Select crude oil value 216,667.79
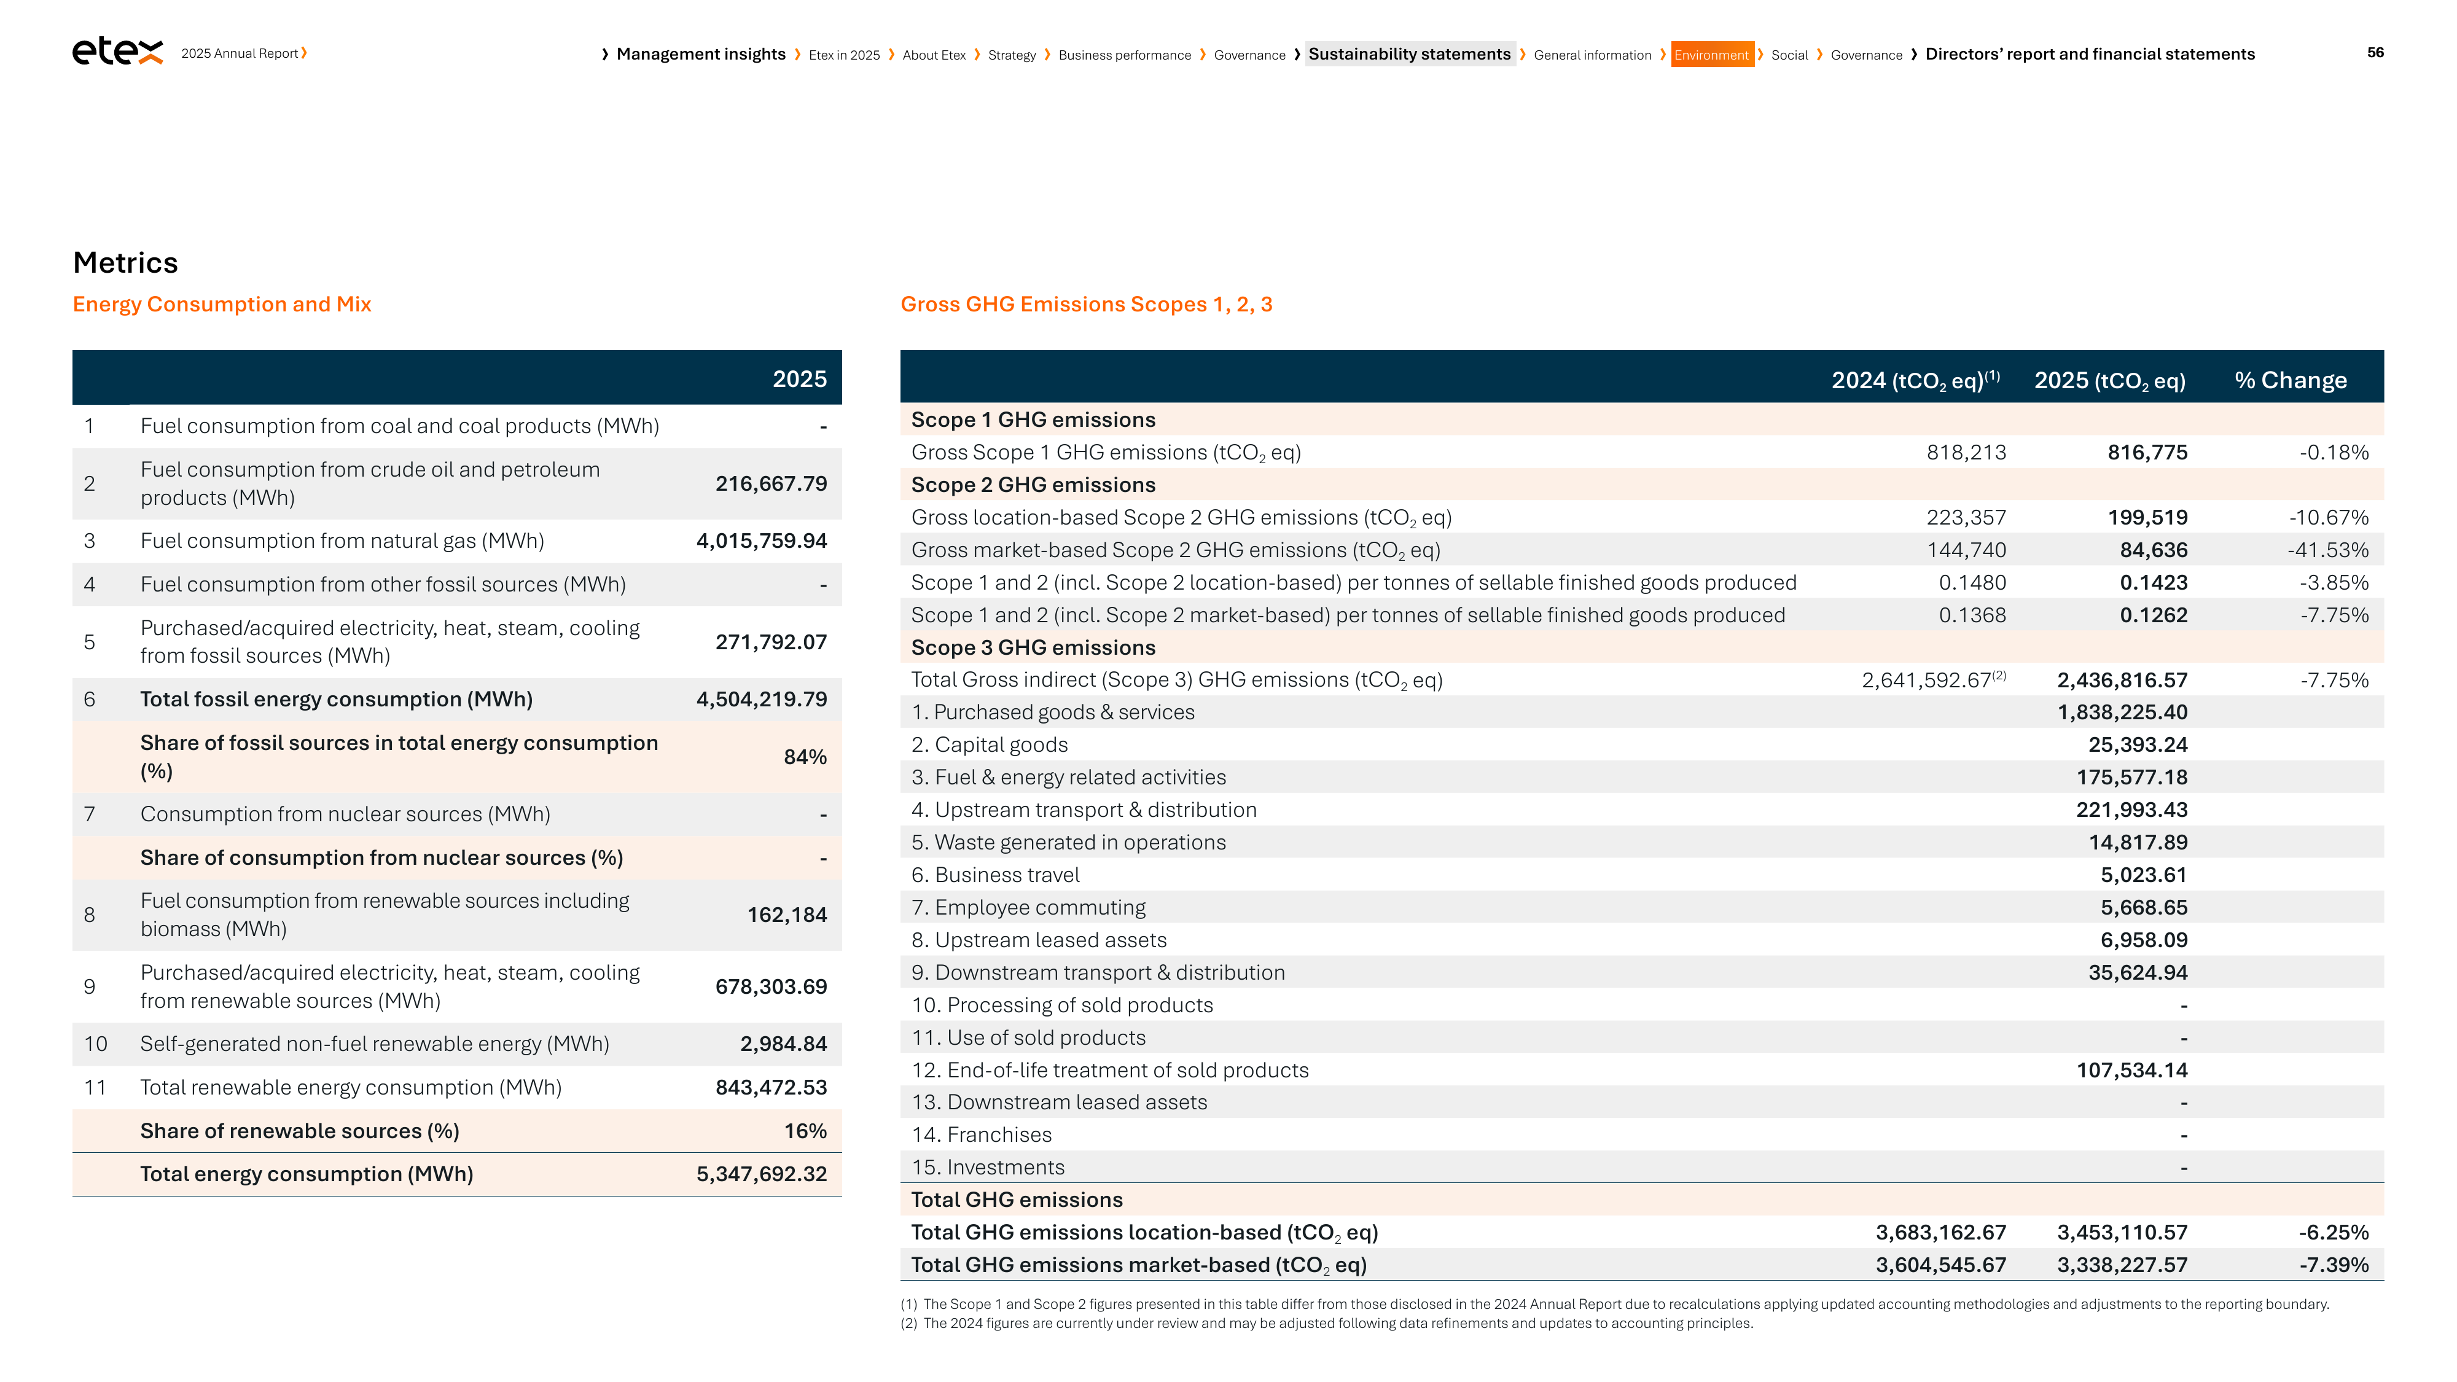The height and width of the screenshot is (1382, 2457). pos(771,483)
